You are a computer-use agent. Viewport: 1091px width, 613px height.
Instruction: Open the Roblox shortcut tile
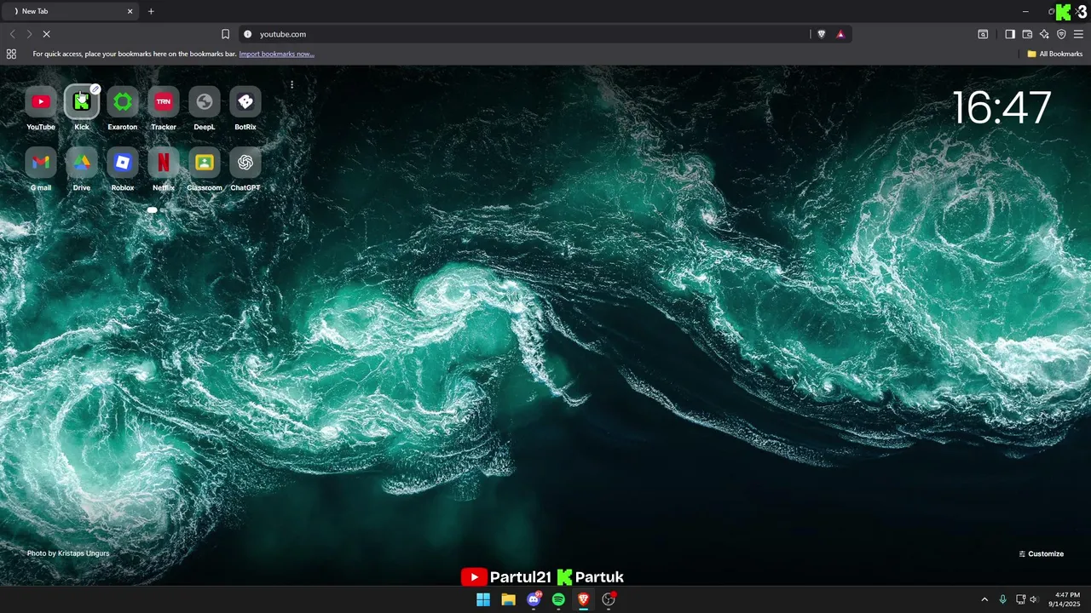(123, 163)
